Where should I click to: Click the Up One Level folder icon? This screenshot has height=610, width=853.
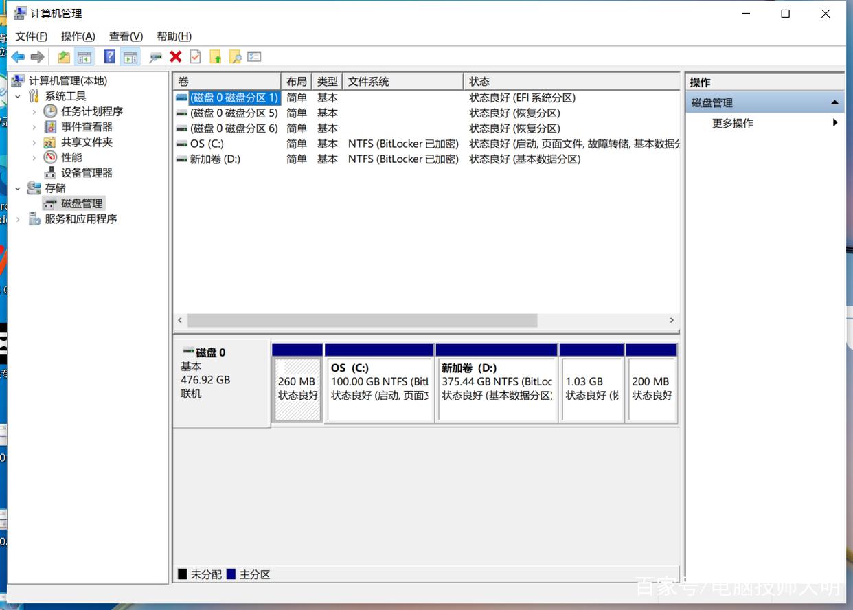tap(64, 57)
